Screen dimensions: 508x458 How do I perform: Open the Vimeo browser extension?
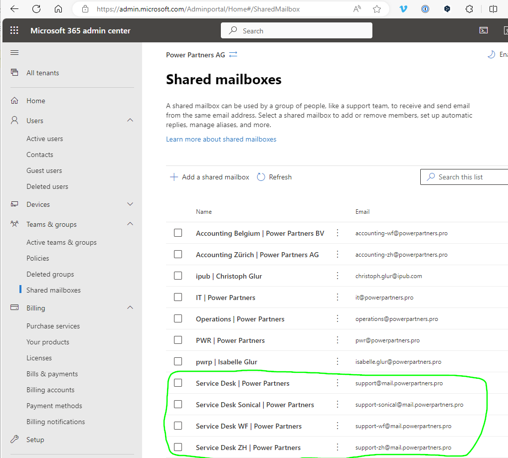403,9
